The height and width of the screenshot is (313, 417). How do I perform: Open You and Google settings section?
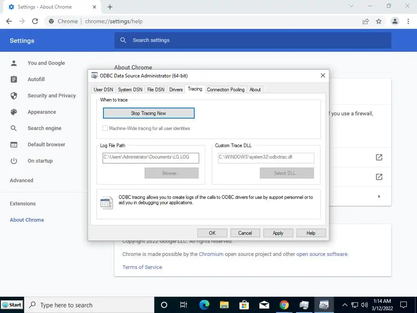(46, 63)
